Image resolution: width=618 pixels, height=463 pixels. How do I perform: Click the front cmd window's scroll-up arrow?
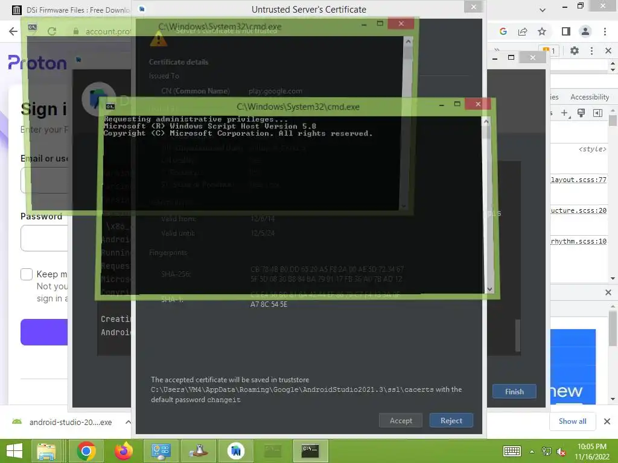pyautogui.click(x=486, y=122)
